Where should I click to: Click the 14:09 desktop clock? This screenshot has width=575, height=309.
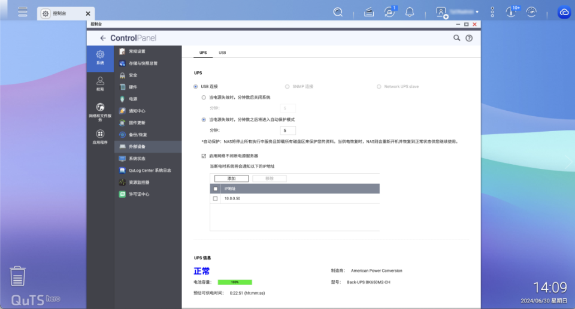pyautogui.click(x=550, y=287)
